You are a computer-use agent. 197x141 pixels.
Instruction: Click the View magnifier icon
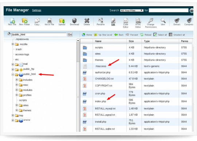(163, 21)
